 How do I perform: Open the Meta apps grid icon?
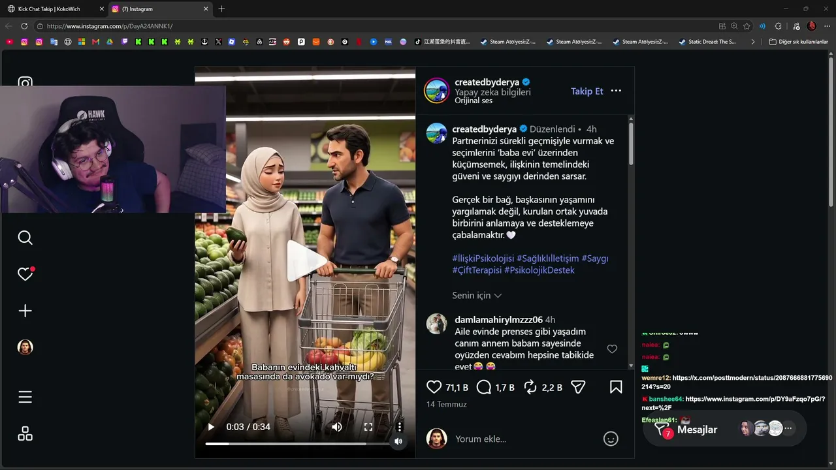(25, 433)
